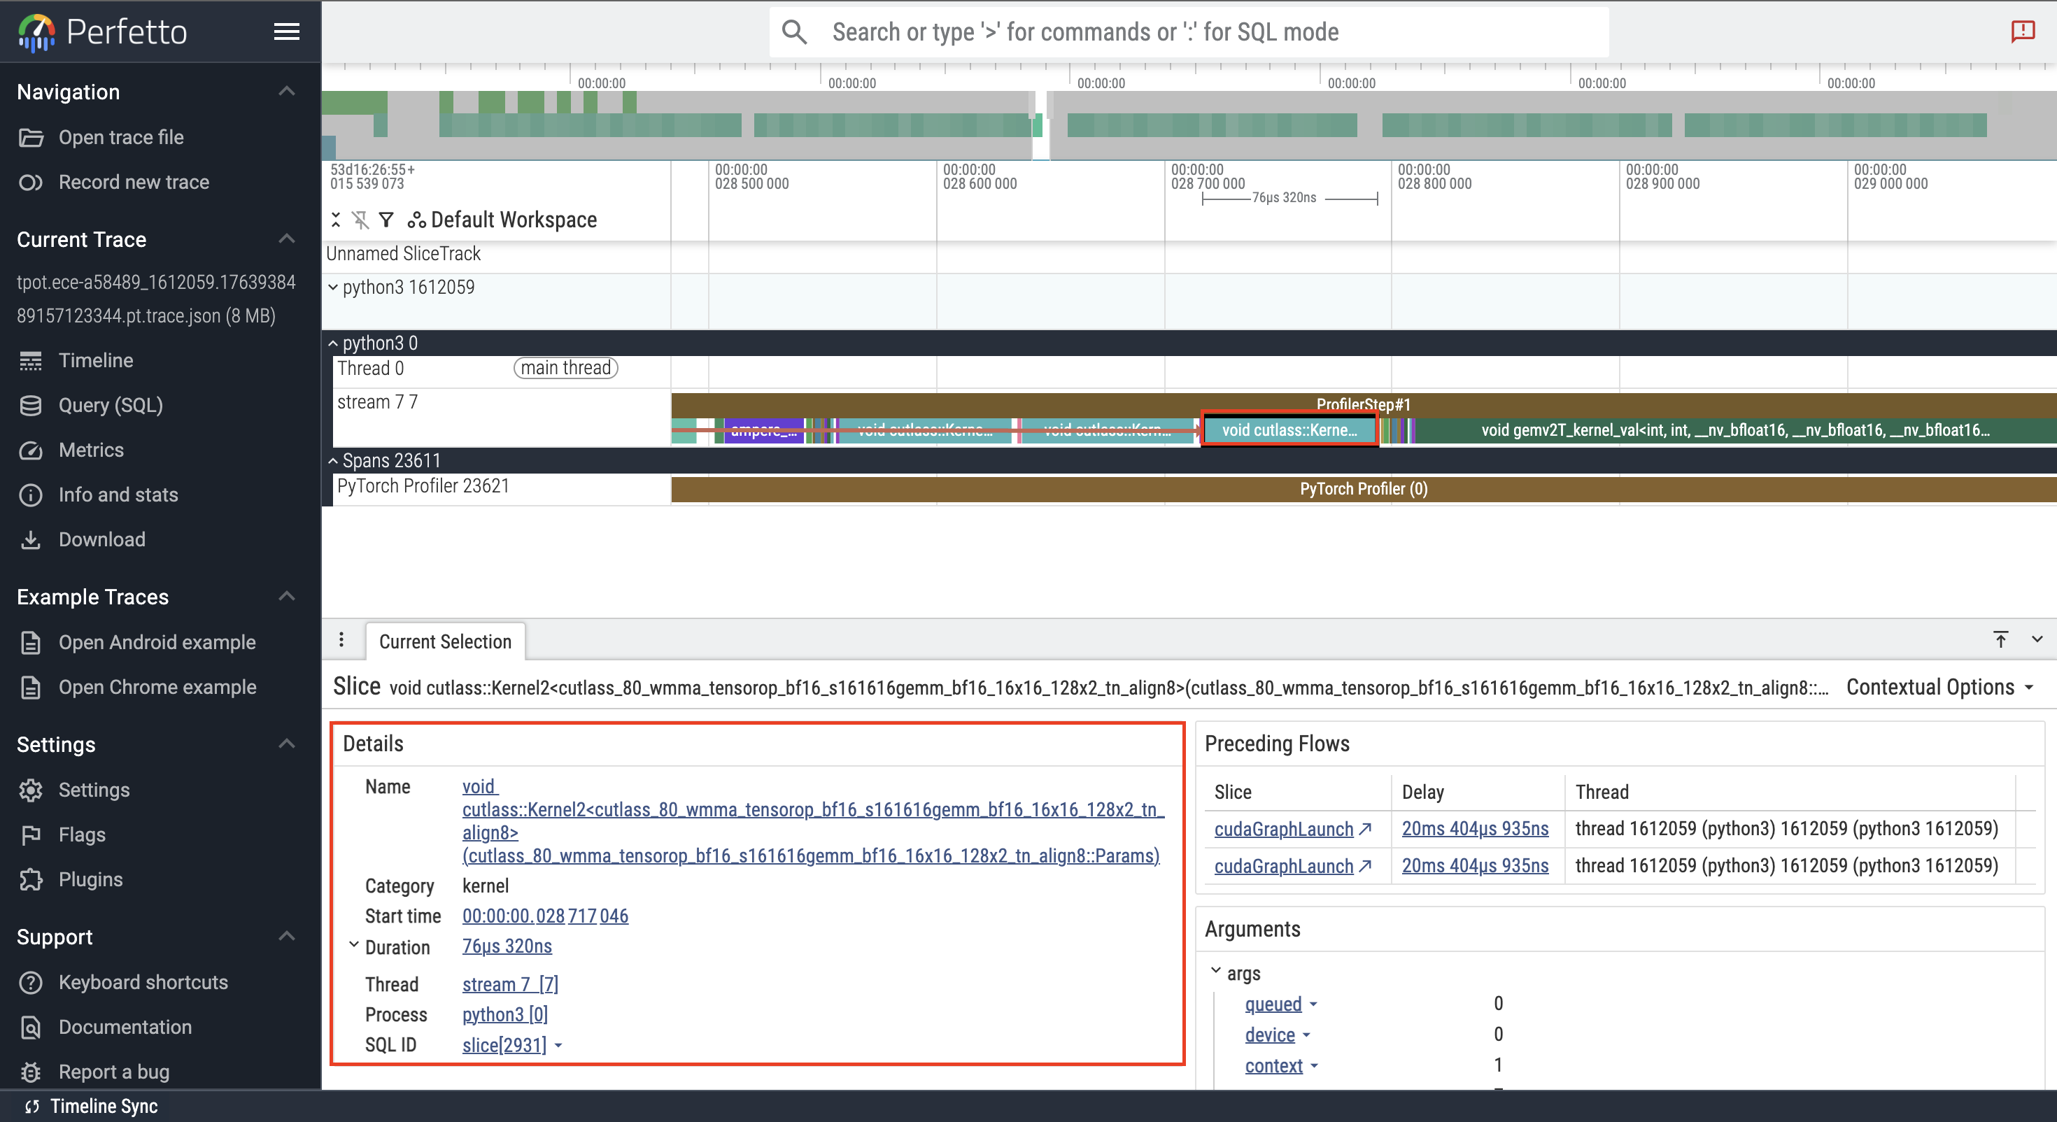The width and height of the screenshot is (2057, 1122).
Task: Click the Record new trace icon
Action: click(x=31, y=182)
